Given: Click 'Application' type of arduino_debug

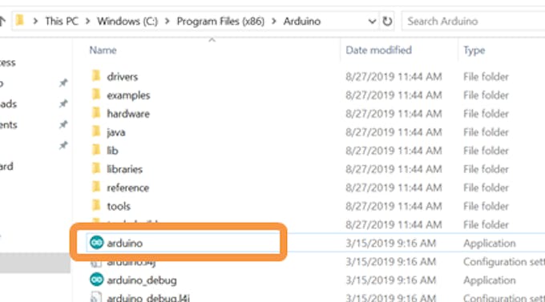Looking at the screenshot, I should 489,280.
